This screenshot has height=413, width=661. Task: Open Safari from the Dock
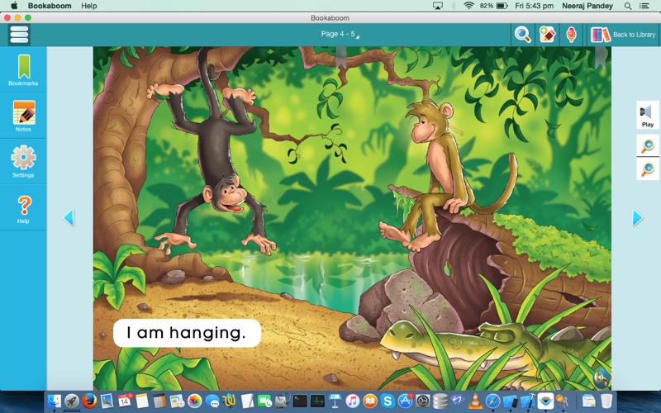coord(492,401)
